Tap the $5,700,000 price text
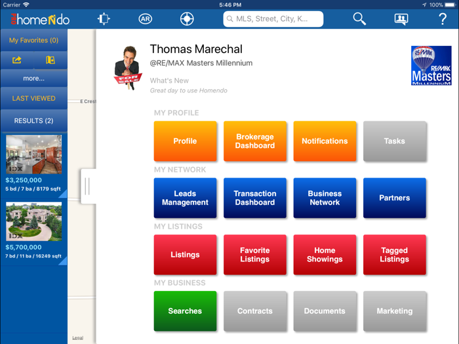The width and height of the screenshot is (459, 344). click(24, 247)
